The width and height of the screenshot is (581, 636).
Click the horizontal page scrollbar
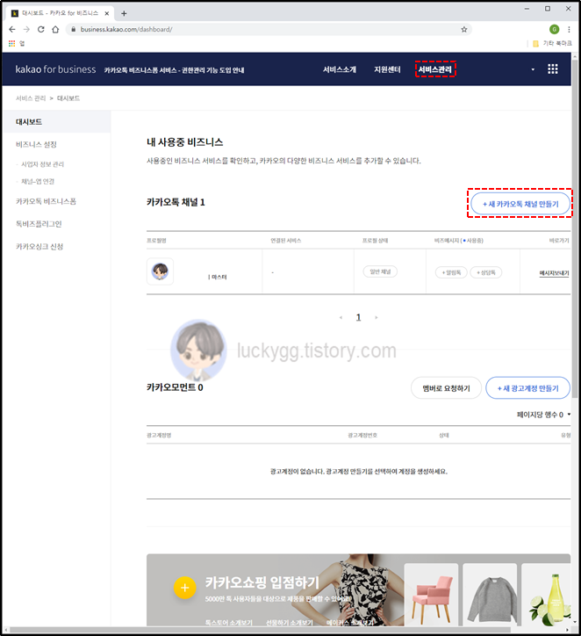262,630
